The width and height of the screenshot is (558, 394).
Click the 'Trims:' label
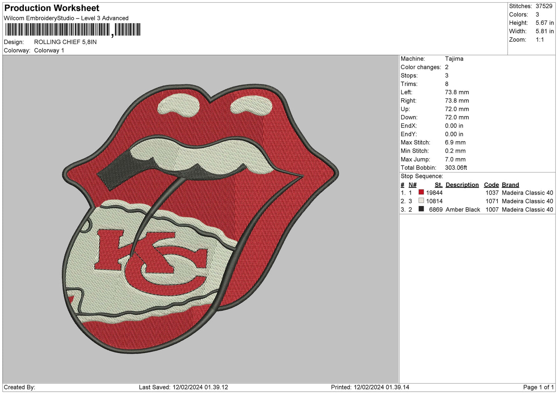409,84
